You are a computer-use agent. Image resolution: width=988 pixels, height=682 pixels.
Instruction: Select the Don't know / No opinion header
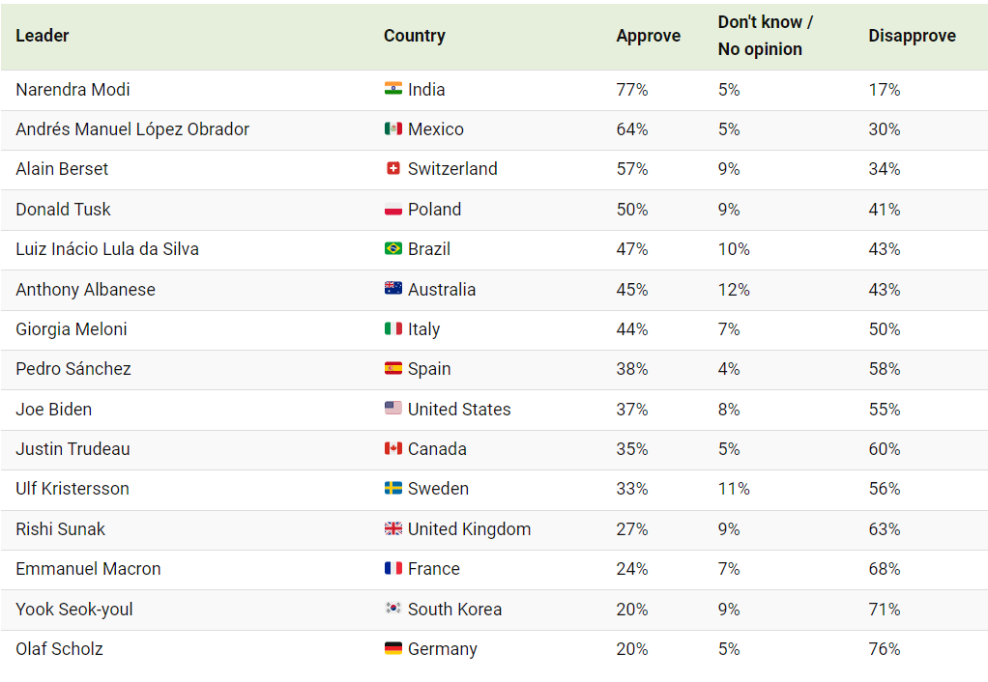765,36
